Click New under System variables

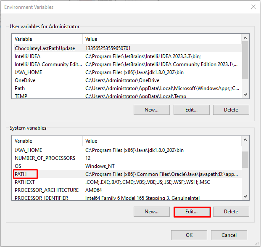[151, 212]
